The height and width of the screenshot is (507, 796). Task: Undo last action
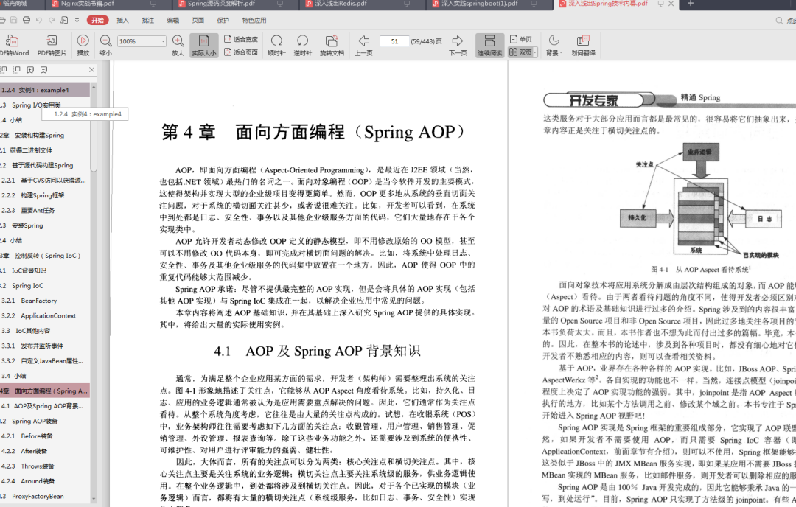(39, 21)
